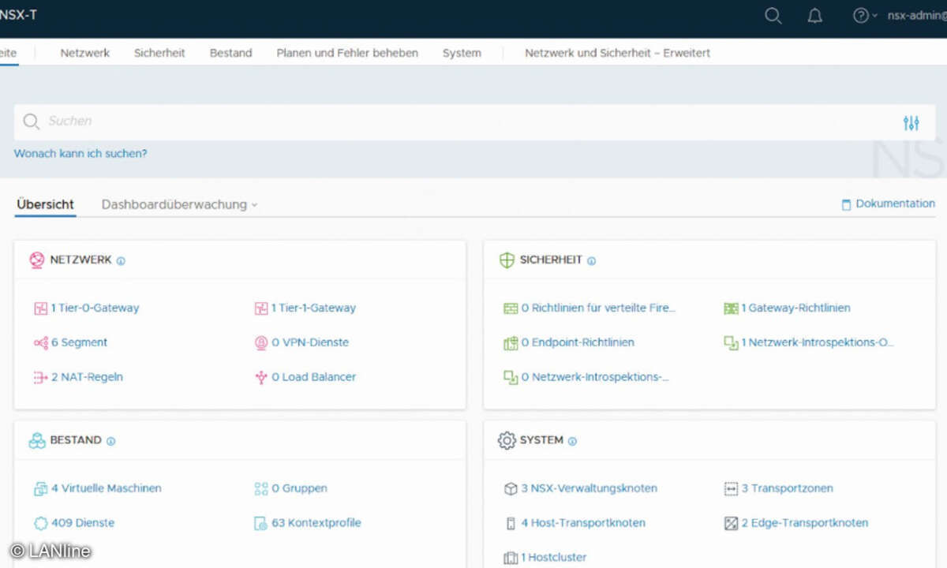Viewport: 947px width, 568px height.
Task: Click the Dienste gear icon
Action: pos(40,523)
